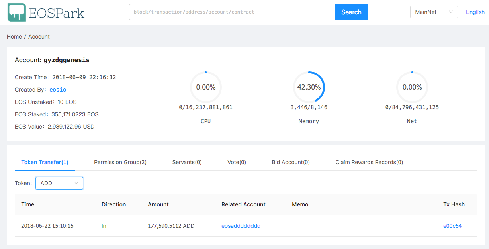Switch to the Permission Group tab
The height and width of the screenshot is (249, 489).
(120, 162)
